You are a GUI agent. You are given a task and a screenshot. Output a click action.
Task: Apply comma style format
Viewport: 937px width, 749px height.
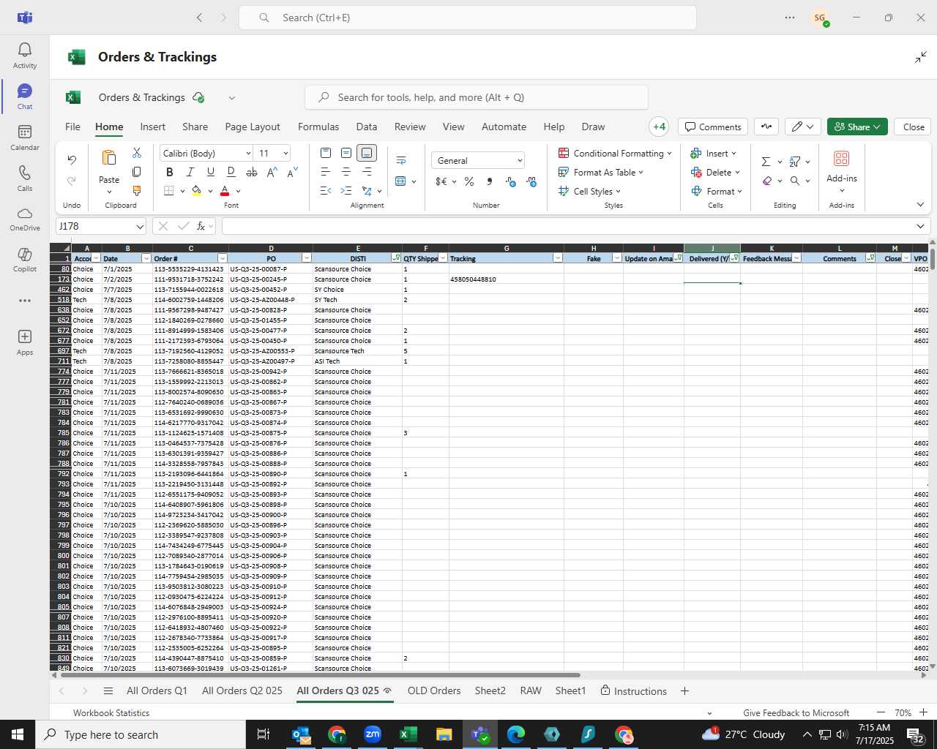click(x=490, y=181)
